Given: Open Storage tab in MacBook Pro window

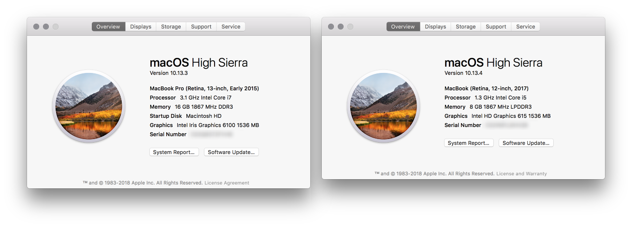Looking at the screenshot, I should coord(171,27).
